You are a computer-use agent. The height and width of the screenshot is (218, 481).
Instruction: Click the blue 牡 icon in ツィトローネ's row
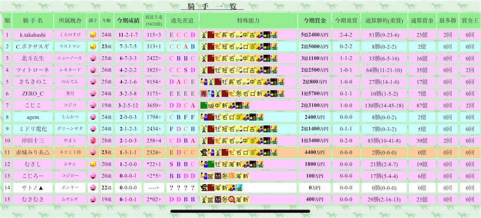pyautogui.click(x=218, y=70)
